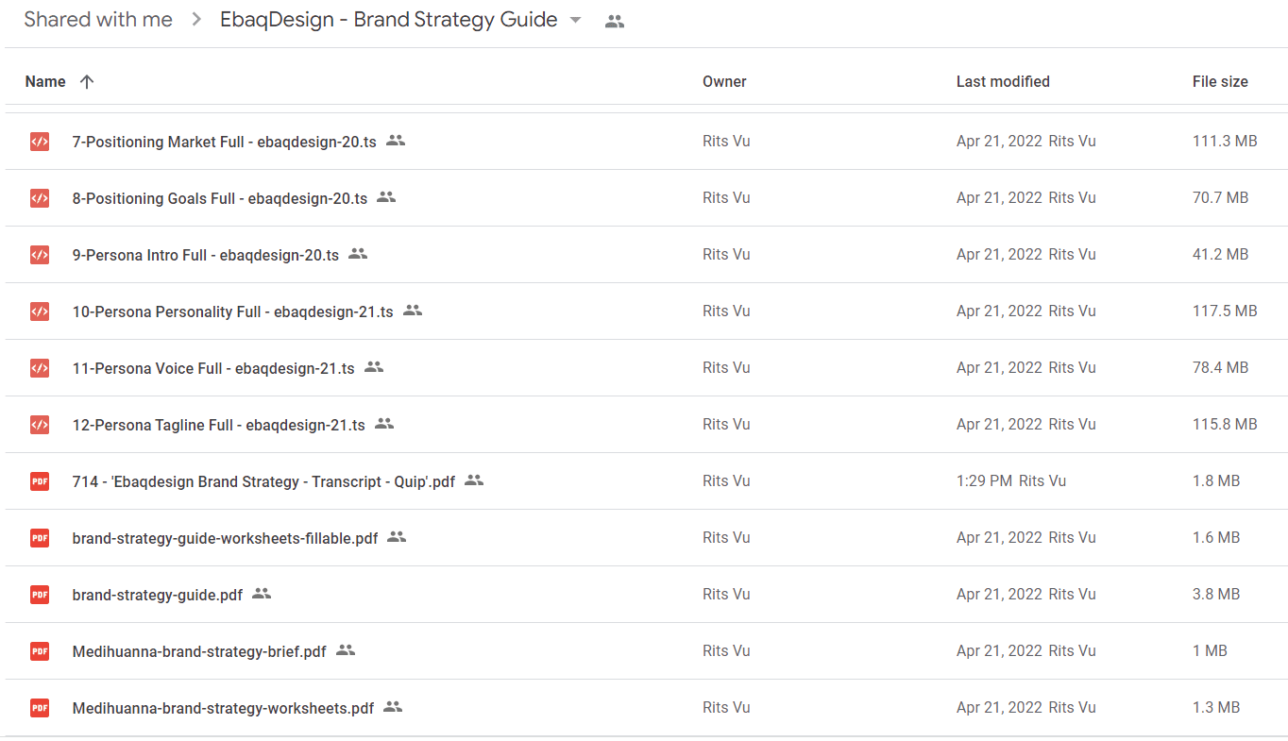Select file 11-Persona Voice Full - ebaqdesign-21.ts
The width and height of the screenshot is (1288, 741).
(213, 368)
